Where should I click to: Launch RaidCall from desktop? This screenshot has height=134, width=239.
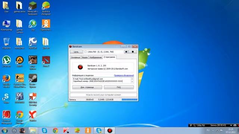32,44
